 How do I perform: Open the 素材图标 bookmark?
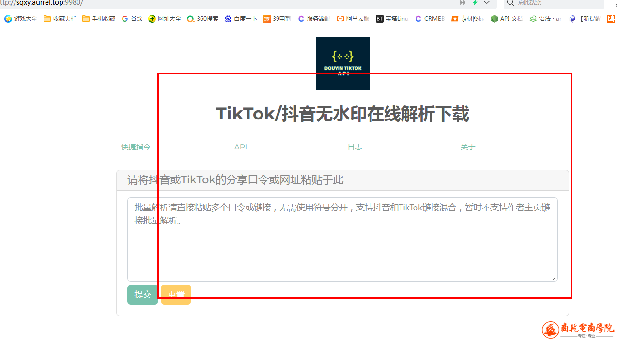(x=467, y=19)
